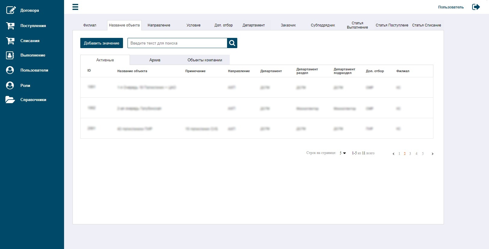This screenshot has height=249, width=489.
Task: Click the Департамент column header
Action: (x=271, y=71)
